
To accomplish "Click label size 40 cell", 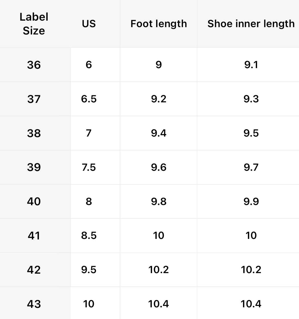I will pos(34,201).
